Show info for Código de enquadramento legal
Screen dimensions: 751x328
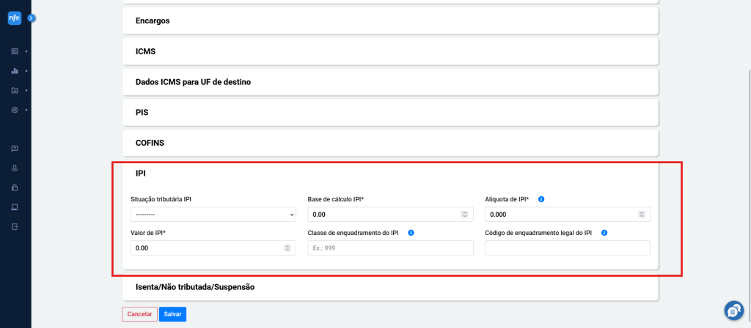pos(604,233)
